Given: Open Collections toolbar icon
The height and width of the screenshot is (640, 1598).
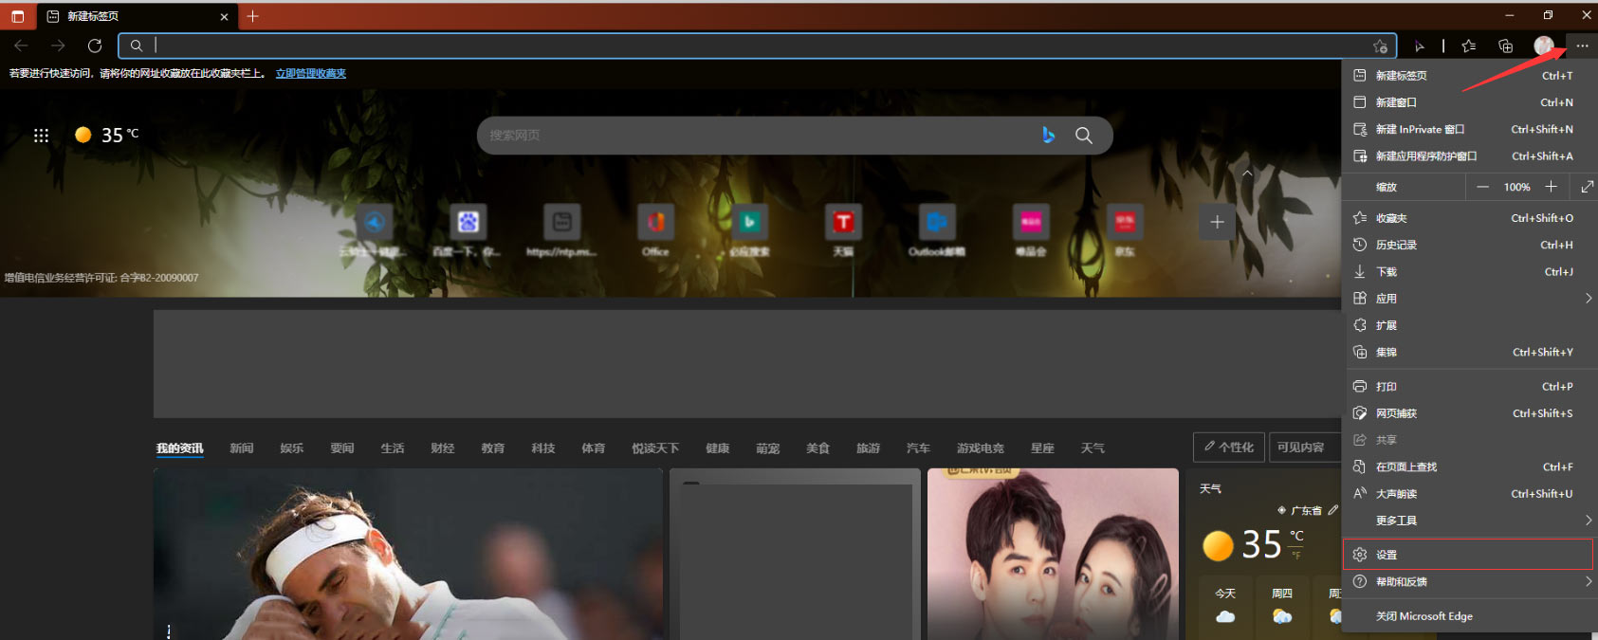Looking at the screenshot, I should pos(1505,46).
